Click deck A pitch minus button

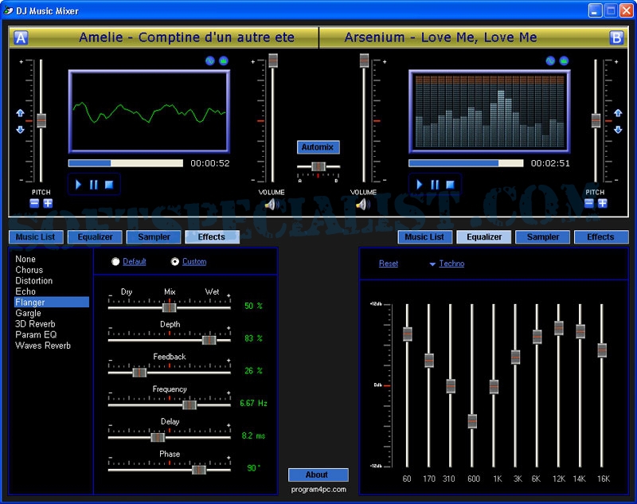pos(34,203)
